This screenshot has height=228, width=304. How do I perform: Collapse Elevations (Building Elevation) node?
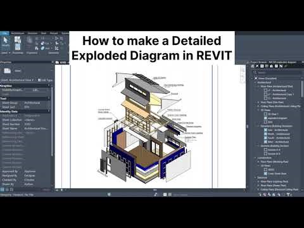(x=258, y=126)
